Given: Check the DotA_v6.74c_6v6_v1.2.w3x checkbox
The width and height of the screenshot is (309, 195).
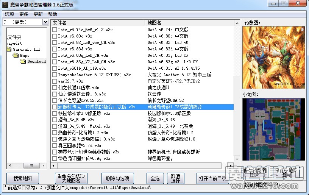Looking at the screenshot, I should point(55,30).
